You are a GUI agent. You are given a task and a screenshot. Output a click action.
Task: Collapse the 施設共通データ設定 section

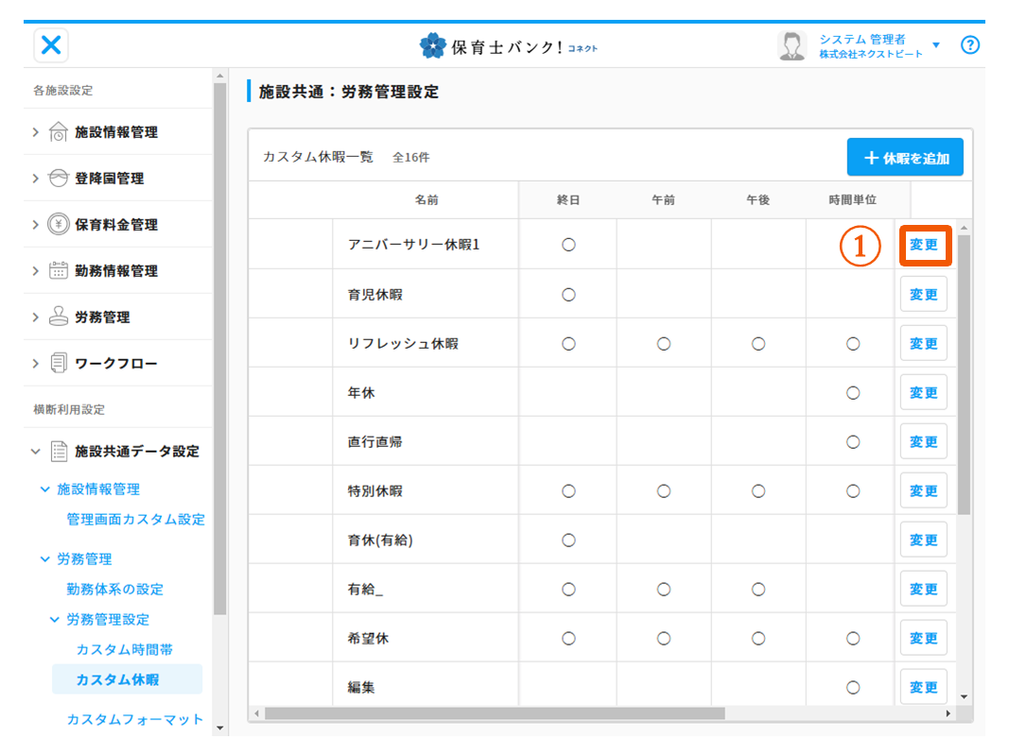(x=36, y=452)
